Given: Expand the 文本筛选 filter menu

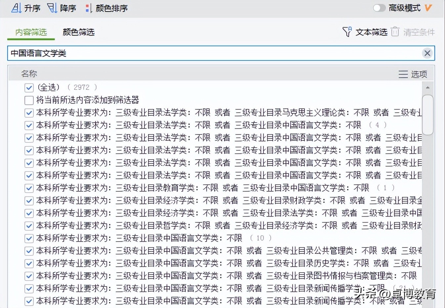Looking at the screenshot, I should point(371,32).
